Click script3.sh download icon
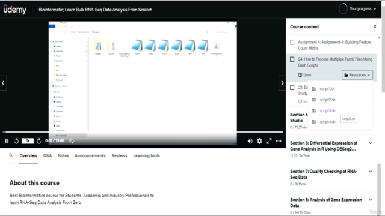 [314, 110]
